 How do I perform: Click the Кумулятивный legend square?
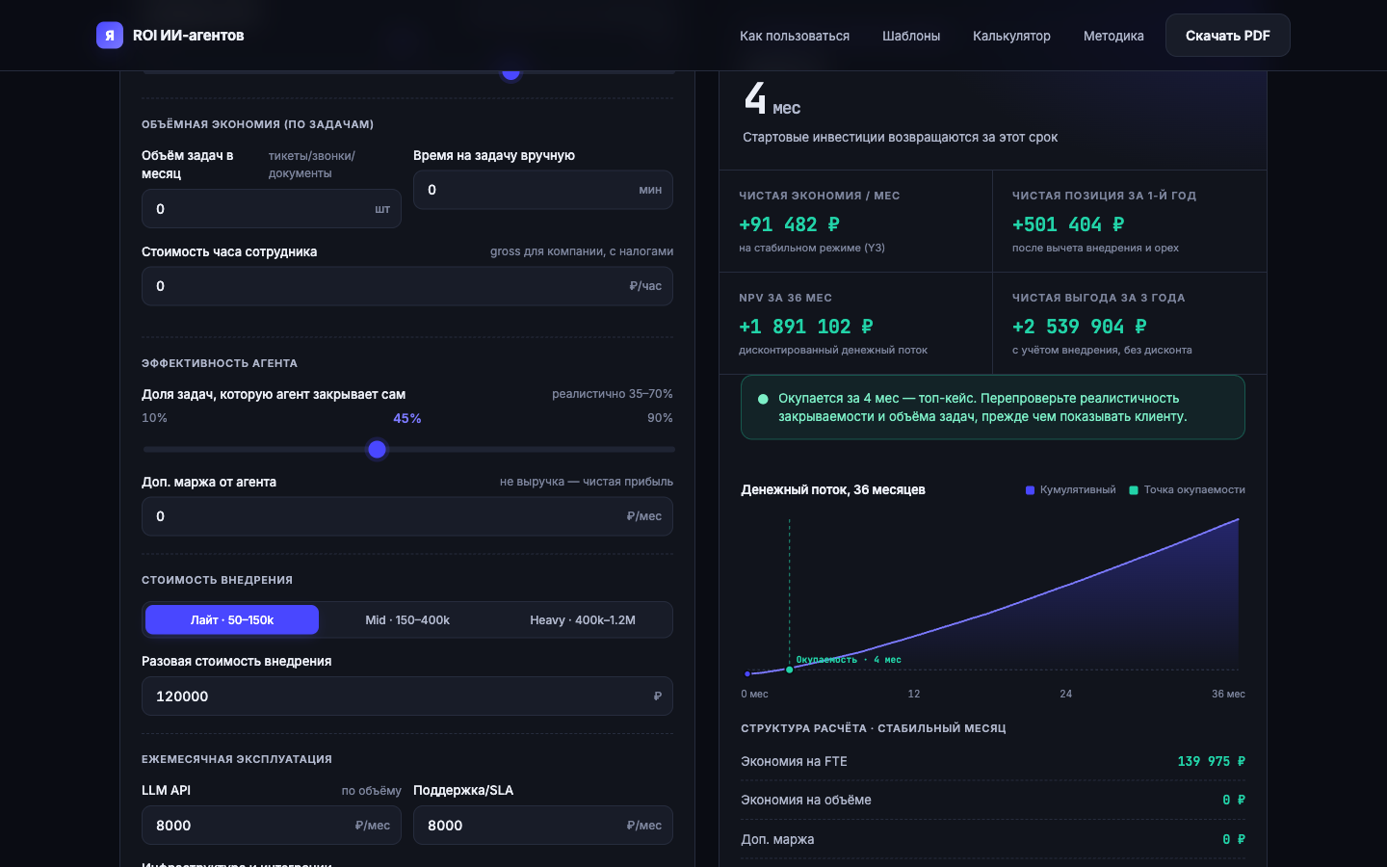click(1030, 490)
